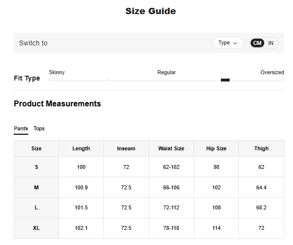Click the black Fit Type indicator marker
293x245 pixels.
(225, 80)
